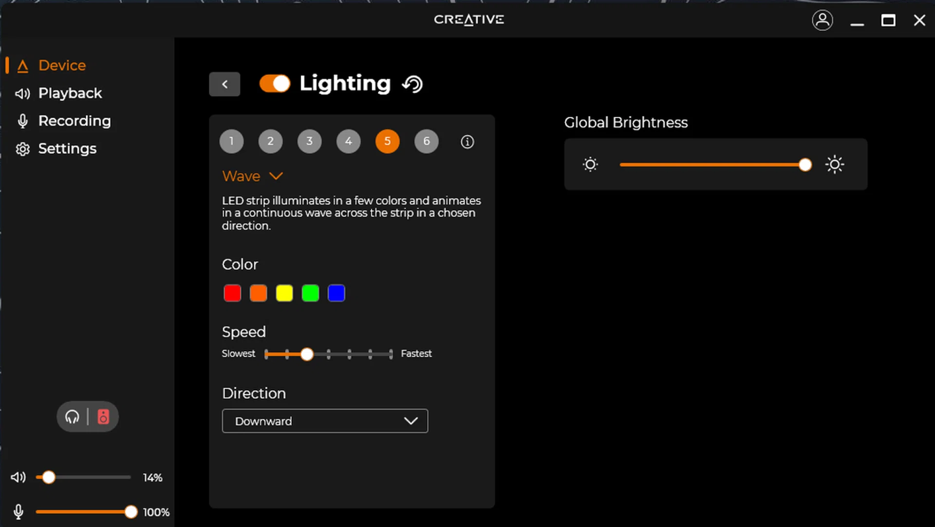Viewport: 935px width, 527px height.
Task: Collapse the panel with the back chevron
Action: 224,84
